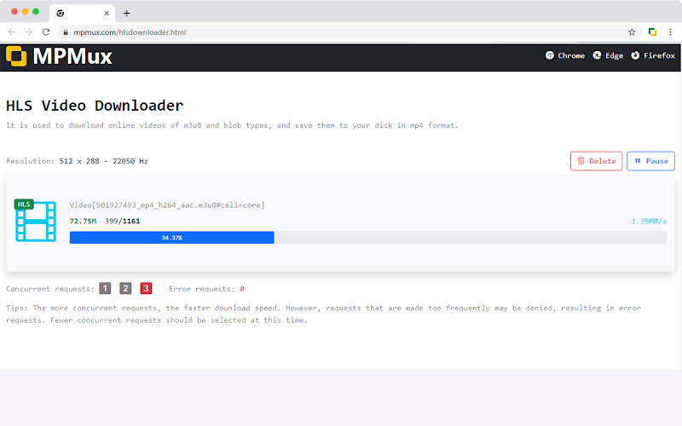Open the Chrome extension link
The image size is (682, 426).
pos(565,55)
